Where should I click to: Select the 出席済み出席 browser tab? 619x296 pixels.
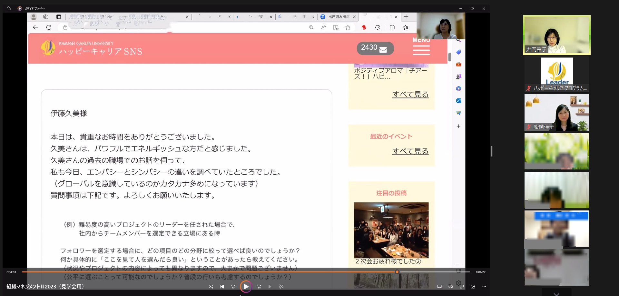[338, 17]
